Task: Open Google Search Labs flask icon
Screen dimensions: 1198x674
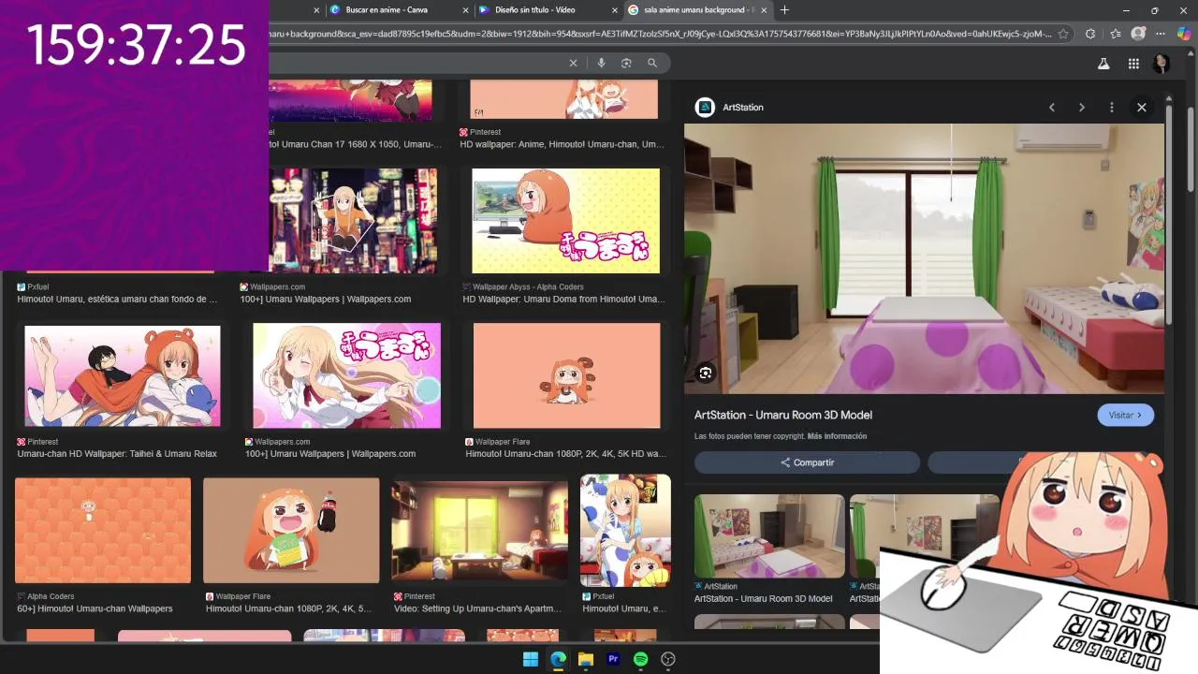Action: [x=1103, y=64]
